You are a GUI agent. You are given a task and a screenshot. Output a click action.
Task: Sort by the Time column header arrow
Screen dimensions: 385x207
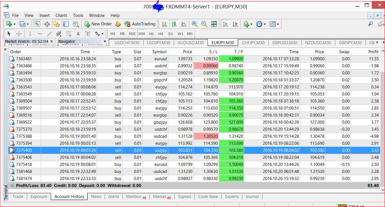coord(94,52)
